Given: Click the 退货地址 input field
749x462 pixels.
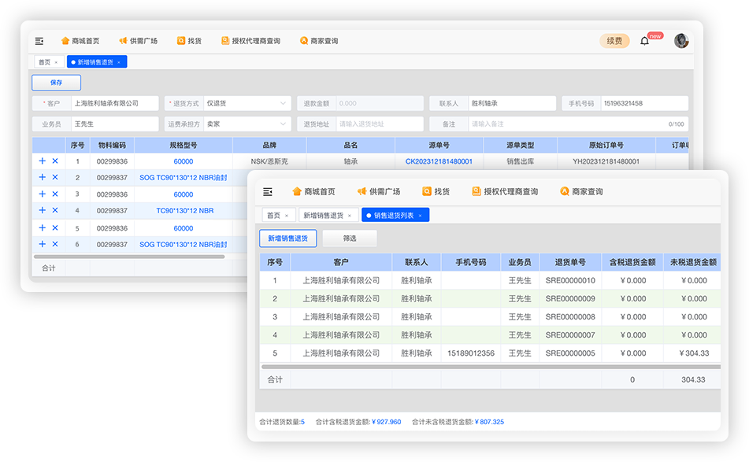Looking at the screenshot, I should point(380,124).
